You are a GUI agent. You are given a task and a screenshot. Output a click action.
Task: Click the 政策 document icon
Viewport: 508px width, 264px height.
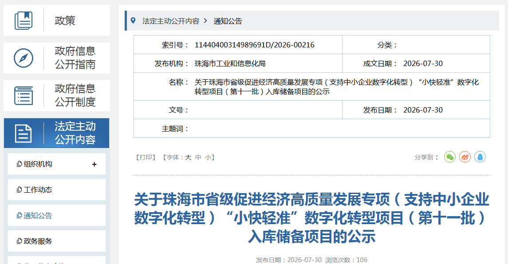point(24,20)
